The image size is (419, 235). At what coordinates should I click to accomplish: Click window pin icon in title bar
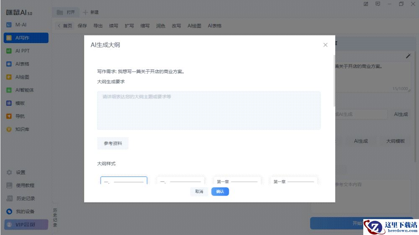click(366, 4)
